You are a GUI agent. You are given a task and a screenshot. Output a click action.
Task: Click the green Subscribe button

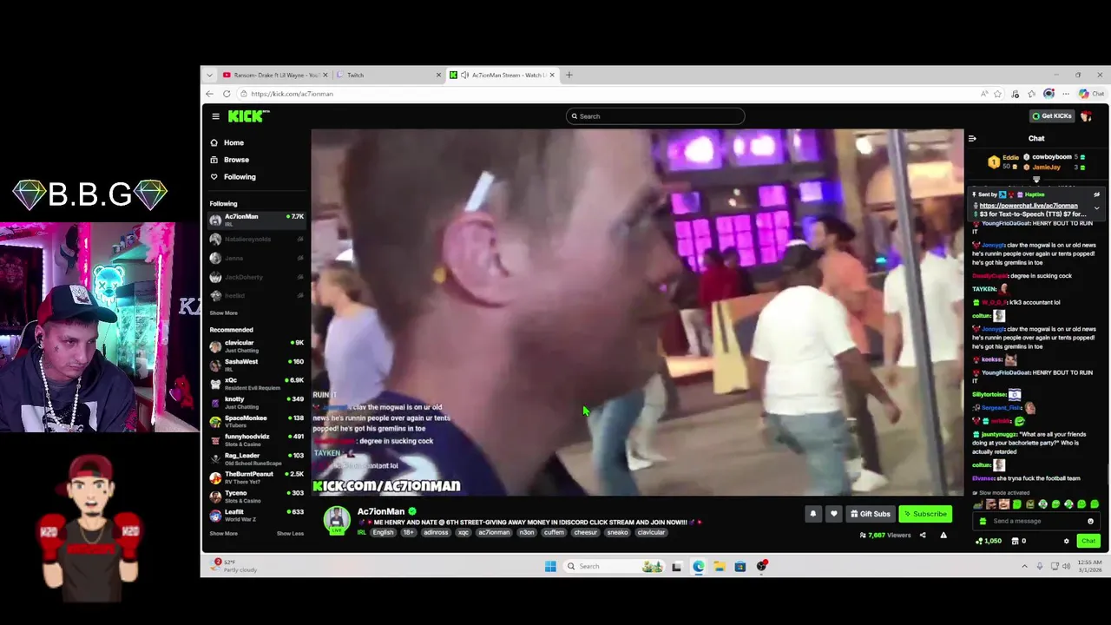924,514
